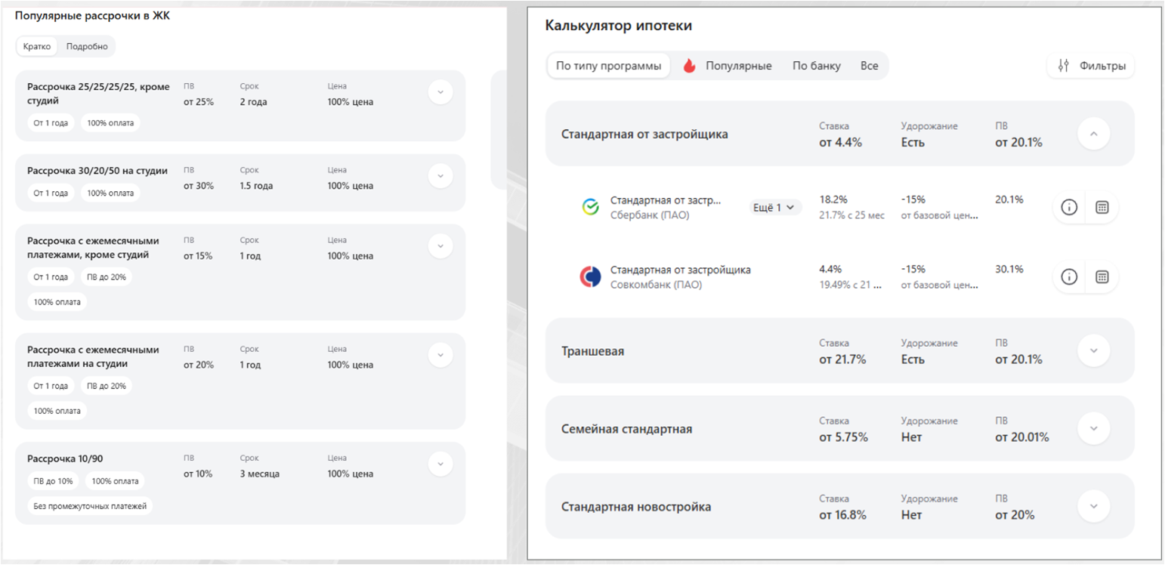Open the Ещё 1 dropdown
This screenshot has height=565, width=1165.
coord(775,207)
